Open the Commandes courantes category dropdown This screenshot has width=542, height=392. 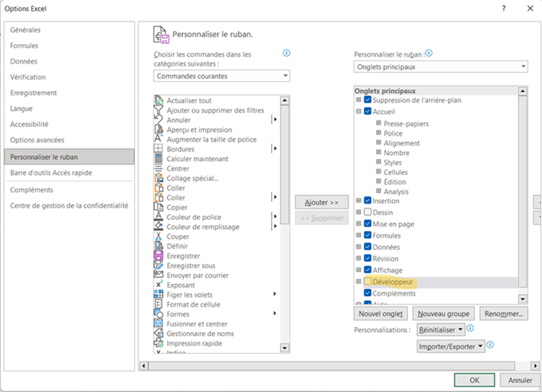[222, 76]
